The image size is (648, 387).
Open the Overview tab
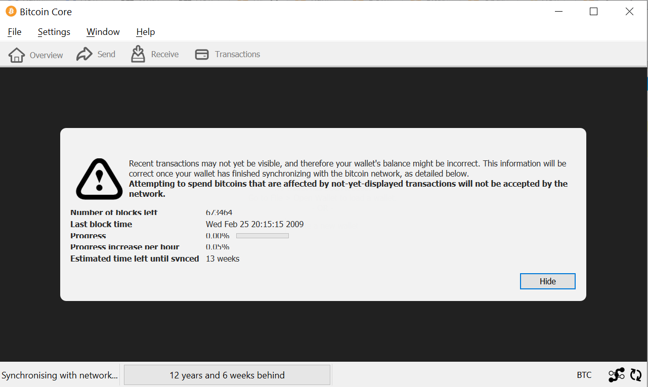35,55
